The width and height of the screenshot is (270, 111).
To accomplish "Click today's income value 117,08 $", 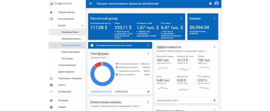I will coord(99,27).
